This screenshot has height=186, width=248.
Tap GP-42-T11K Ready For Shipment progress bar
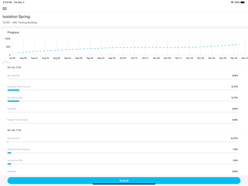click(123, 123)
